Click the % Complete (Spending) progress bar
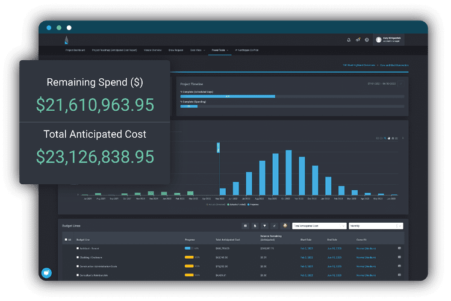 (292, 107)
